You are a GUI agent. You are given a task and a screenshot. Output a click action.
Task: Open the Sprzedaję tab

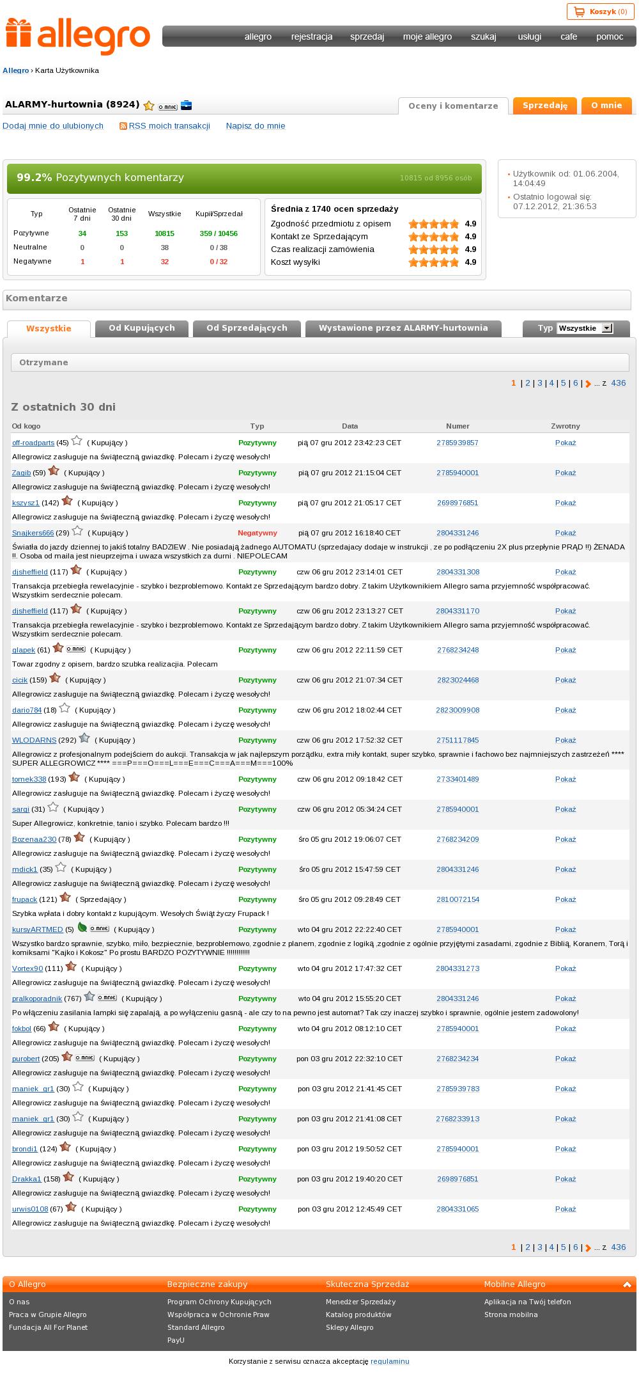[544, 106]
